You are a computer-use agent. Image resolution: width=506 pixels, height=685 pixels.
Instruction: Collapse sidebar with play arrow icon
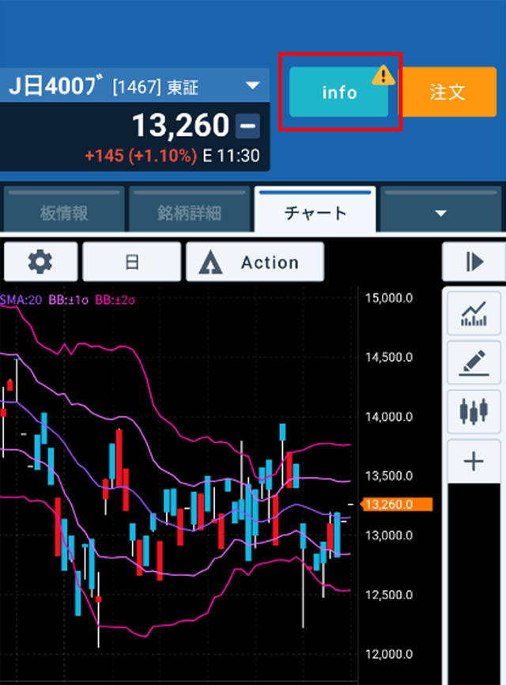click(474, 263)
